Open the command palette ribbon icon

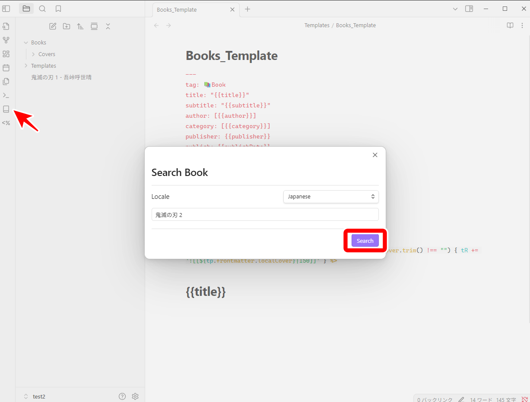6,95
